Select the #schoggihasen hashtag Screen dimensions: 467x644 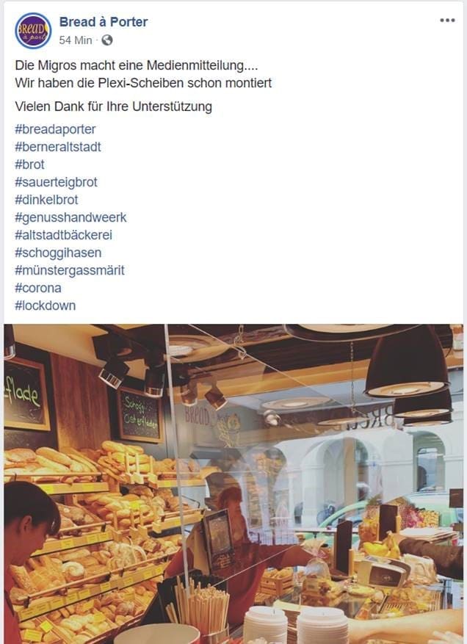pos(58,253)
